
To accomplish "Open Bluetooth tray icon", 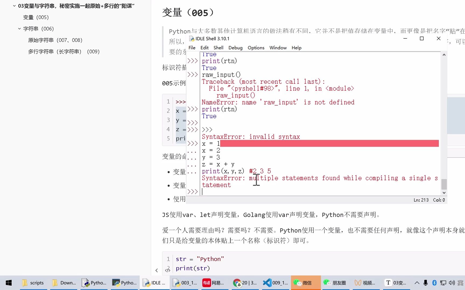I will pyautogui.click(x=434, y=283).
